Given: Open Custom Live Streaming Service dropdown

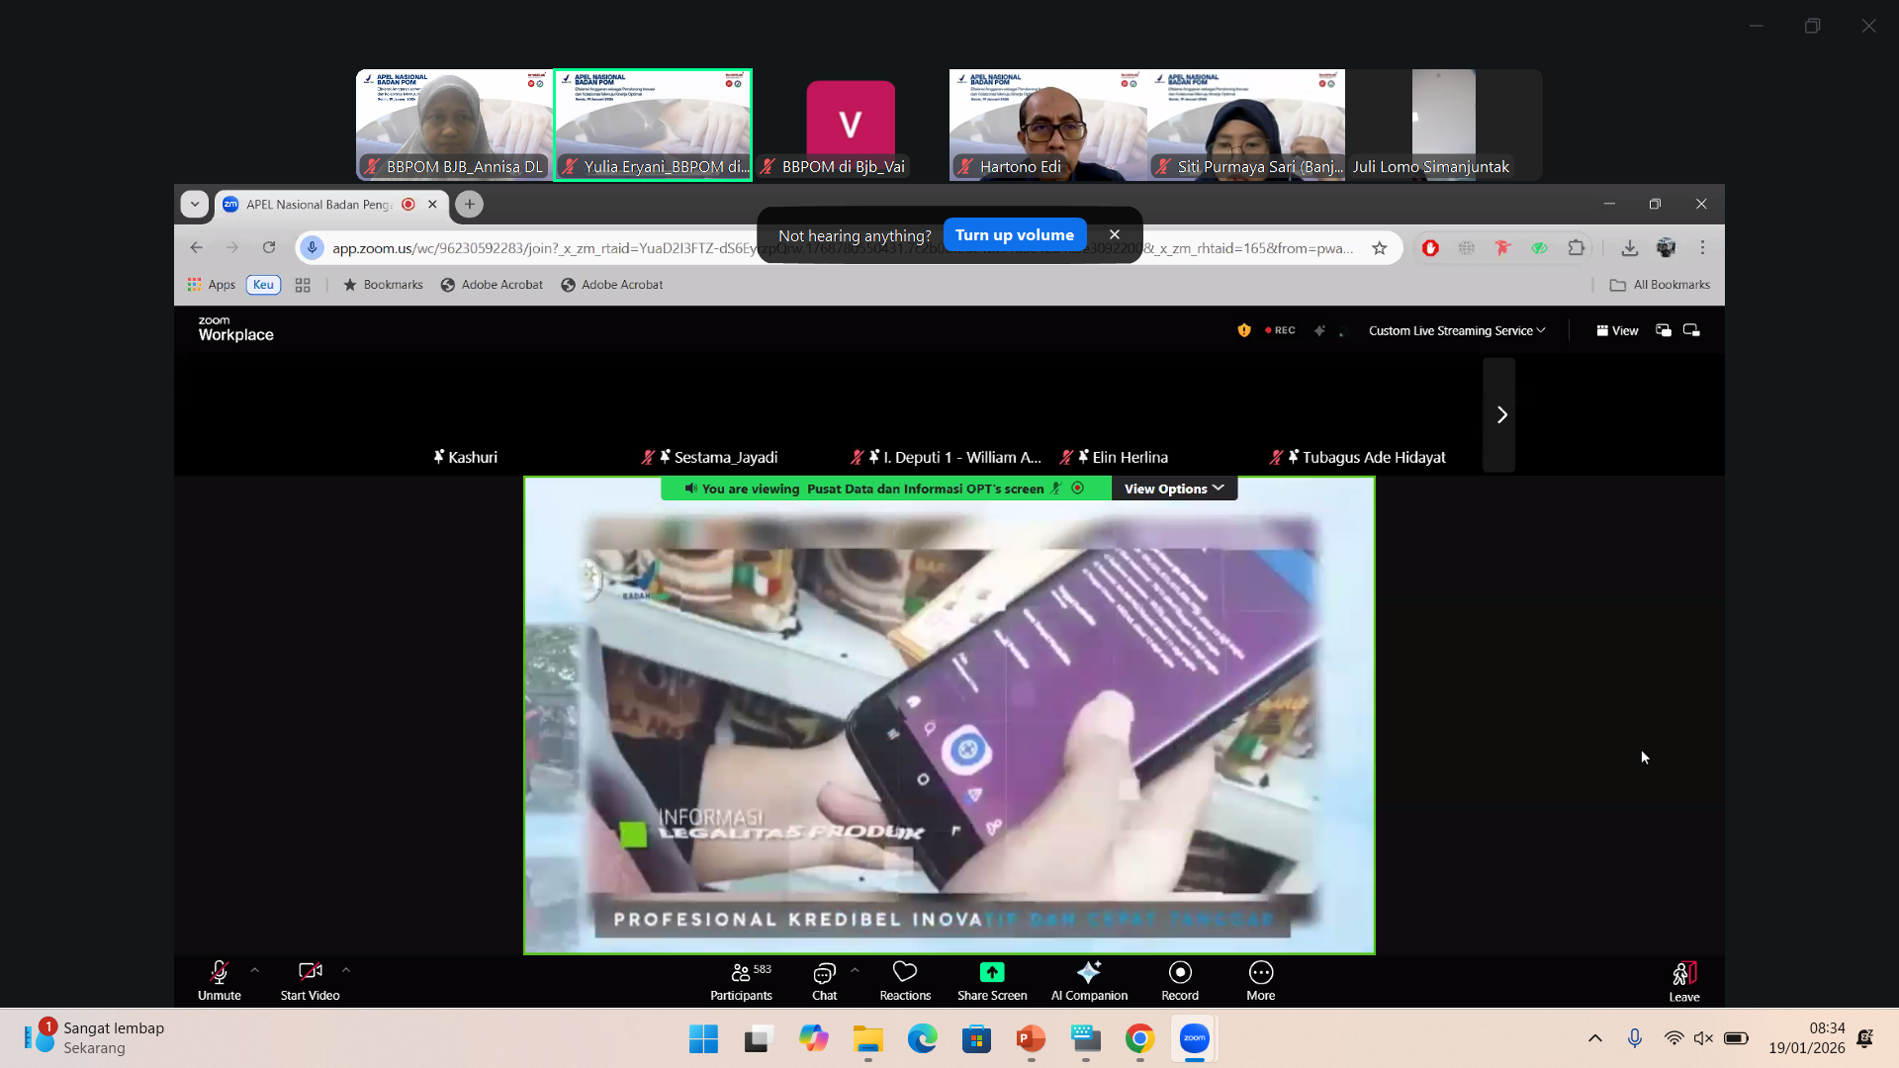Looking at the screenshot, I should click(x=1456, y=330).
